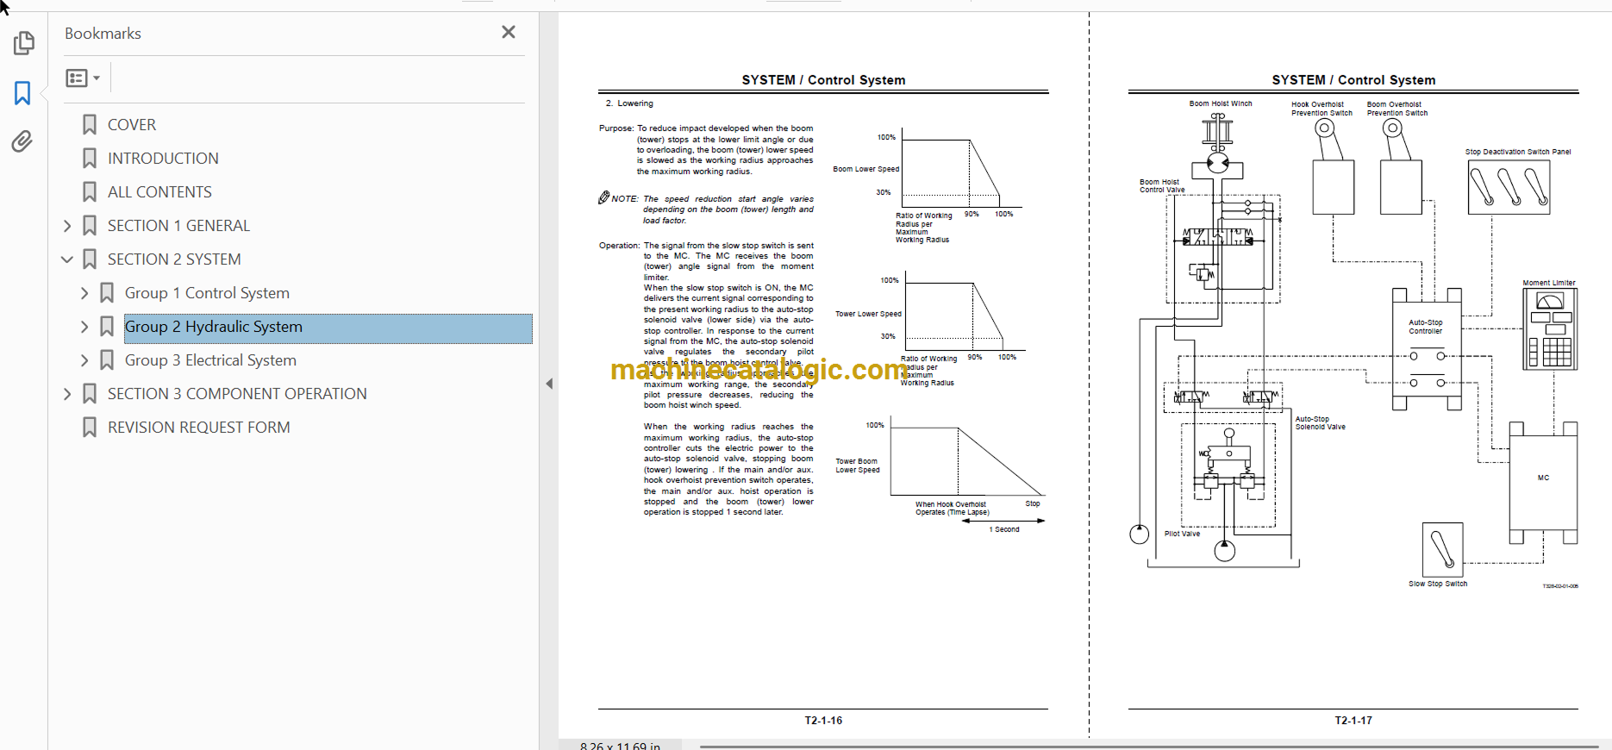Click the 'Boom Hoist Winch' diagram label
This screenshot has width=1612, height=750.
tap(1221, 103)
